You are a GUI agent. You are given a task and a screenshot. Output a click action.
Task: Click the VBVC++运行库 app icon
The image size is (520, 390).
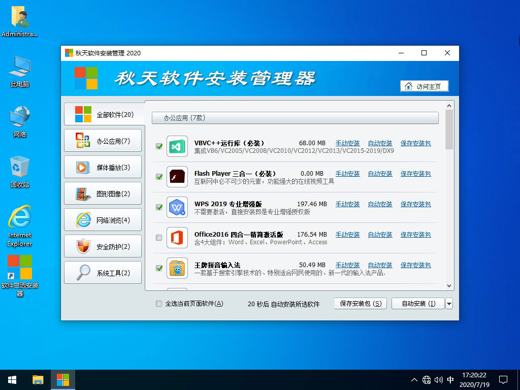click(x=177, y=146)
